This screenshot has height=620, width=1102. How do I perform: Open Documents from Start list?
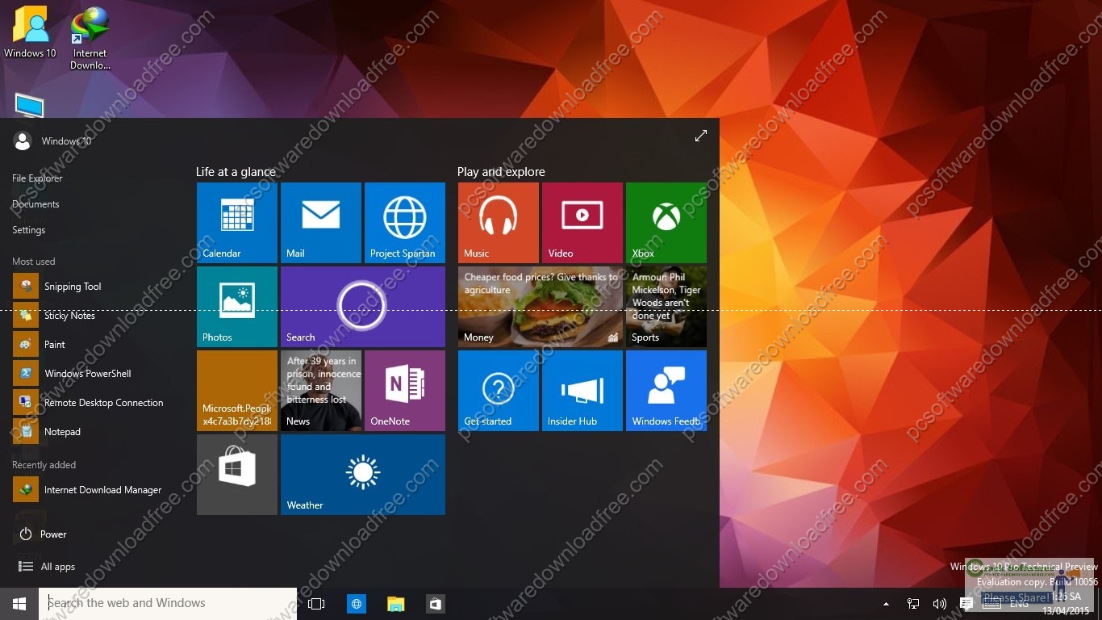pos(35,204)
